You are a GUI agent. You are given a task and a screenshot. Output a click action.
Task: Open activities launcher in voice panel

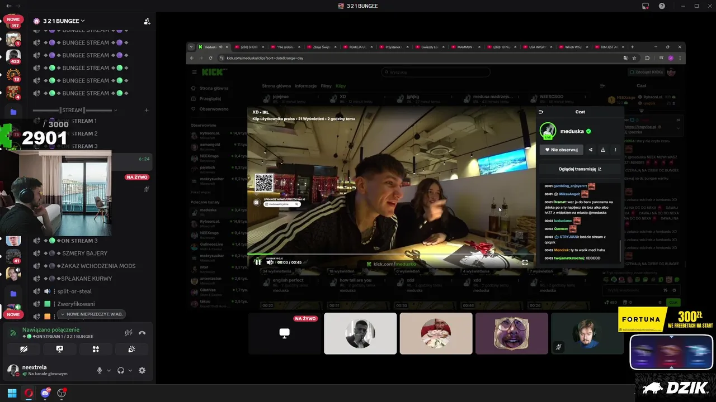coord(96,349)
